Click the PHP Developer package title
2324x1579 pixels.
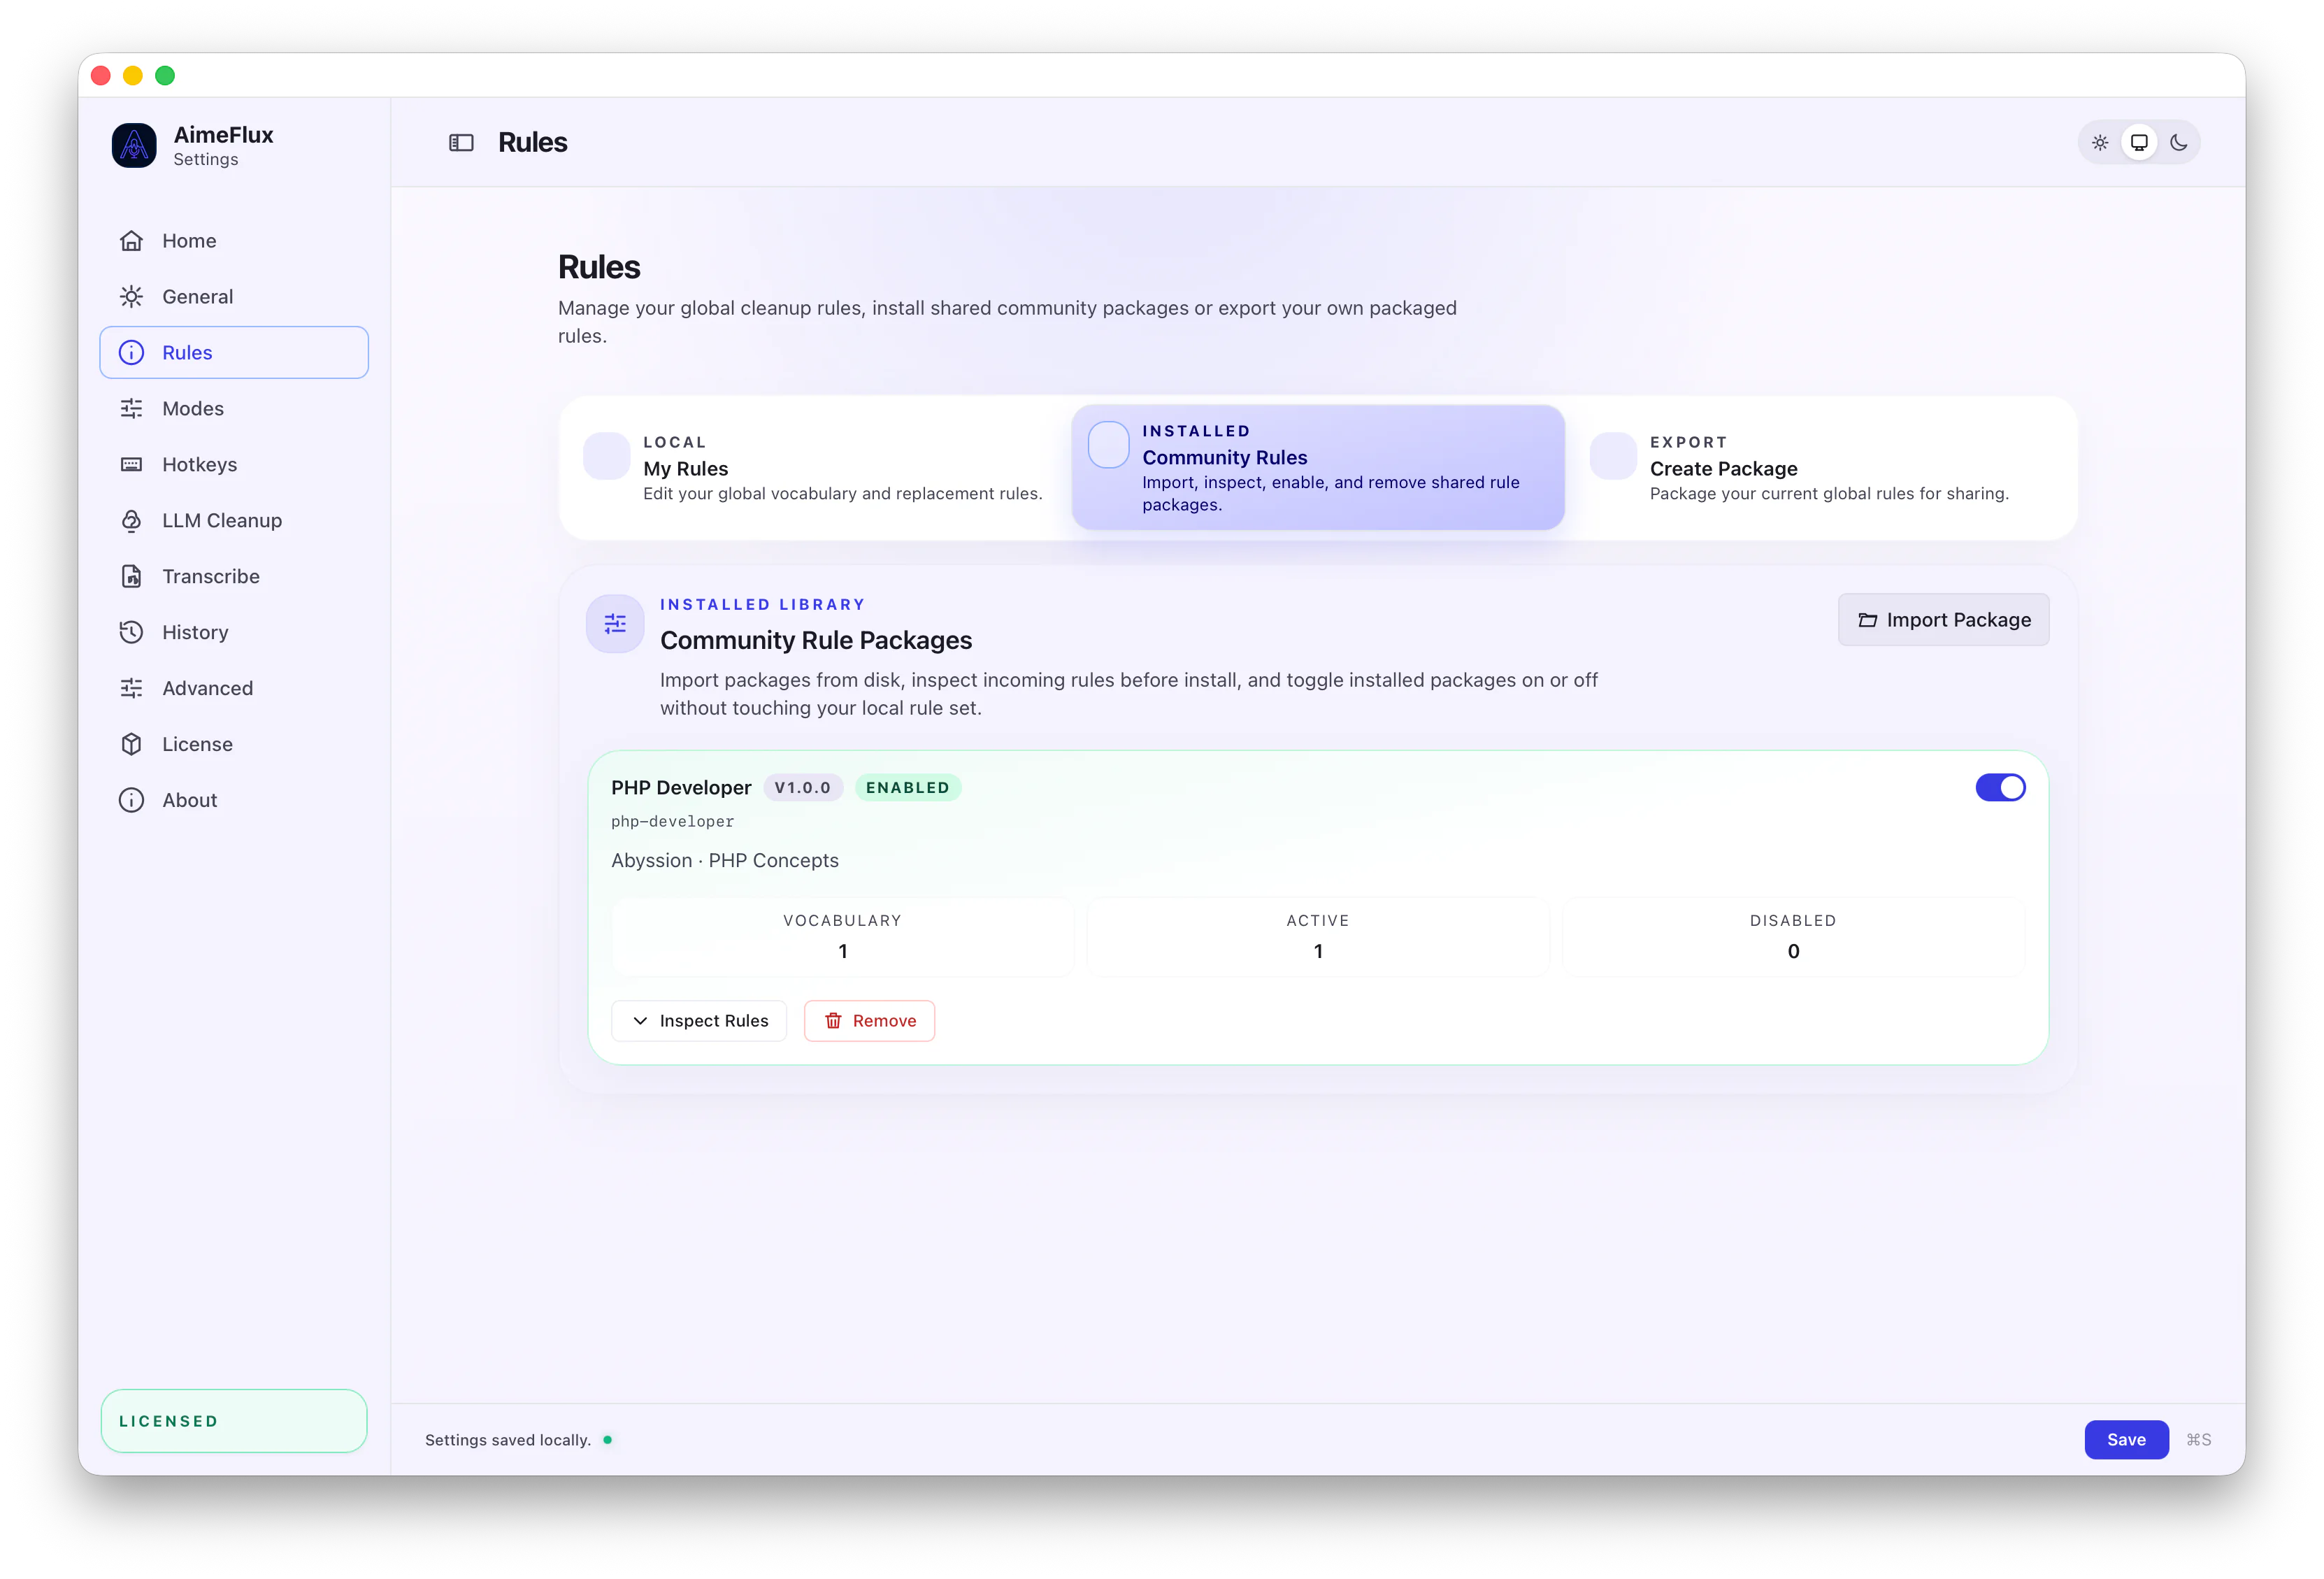pos(681,788)
